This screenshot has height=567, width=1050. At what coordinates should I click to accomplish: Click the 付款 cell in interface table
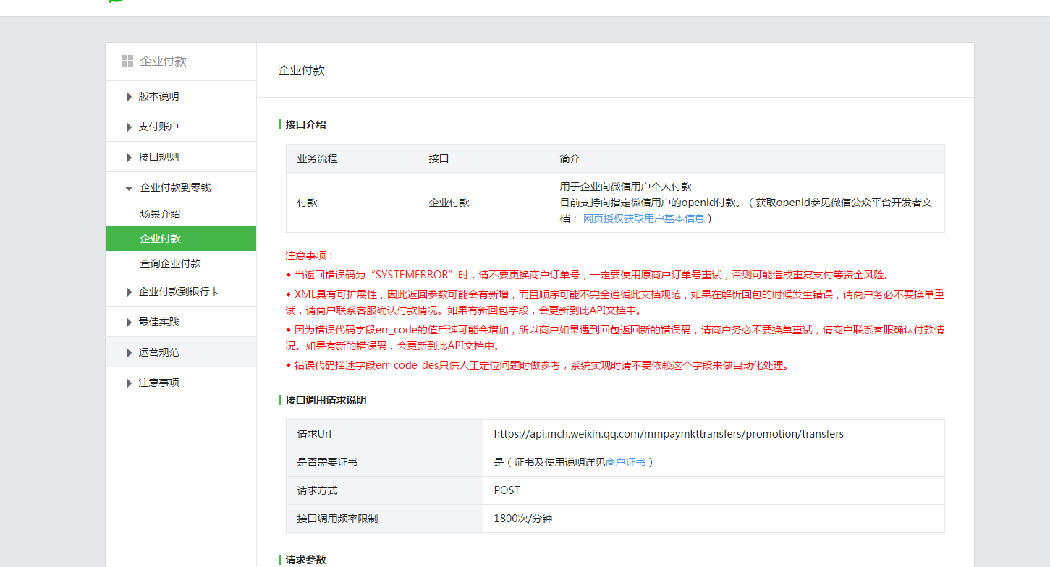(307, 202)
